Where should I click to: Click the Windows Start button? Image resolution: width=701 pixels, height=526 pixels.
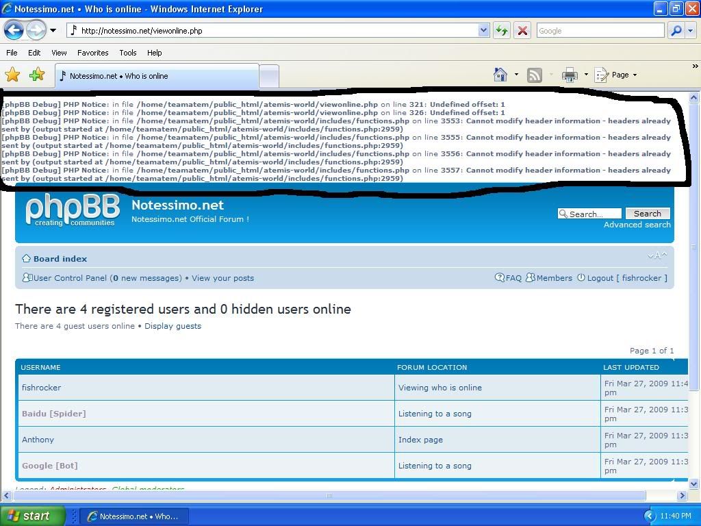coord(32,516)
